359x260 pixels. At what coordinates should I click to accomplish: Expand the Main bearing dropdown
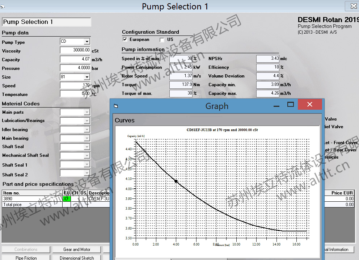coord(87,138)
